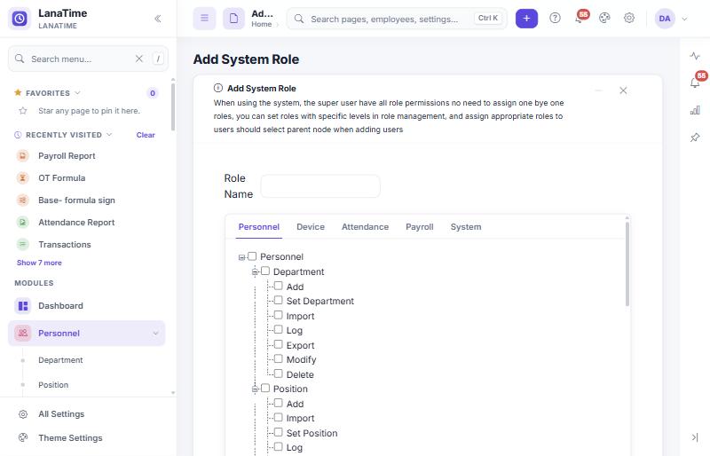Check the Department permission checkbox
The width and height of the screenshot is (710, 456).
point(265,271)
